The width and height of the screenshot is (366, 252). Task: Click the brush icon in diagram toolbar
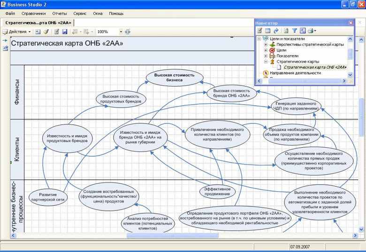coord(46,32)
